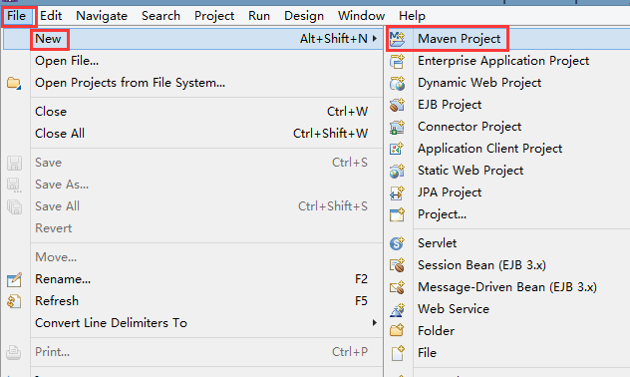The height and width of the screenshot is (377, 630).
Task: Click the EJB Project bean icon
Action: tap(397, 105)
